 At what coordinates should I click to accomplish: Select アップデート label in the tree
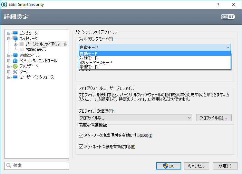[29, 66]
